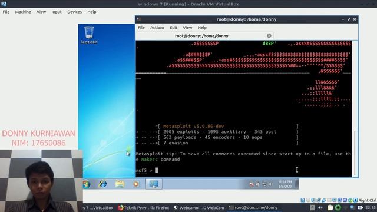Open the Windows 7 clock showing 11:14 PM
This screenshot has width=377, height=212.
tap(285, 184)
